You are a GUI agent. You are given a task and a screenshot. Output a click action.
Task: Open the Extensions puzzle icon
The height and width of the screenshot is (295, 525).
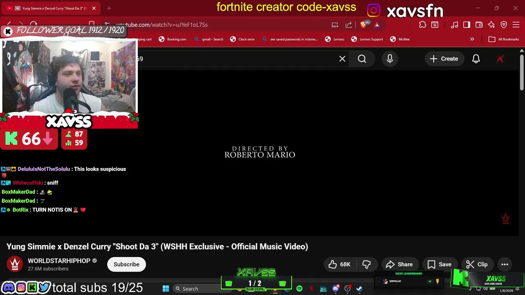422,25
